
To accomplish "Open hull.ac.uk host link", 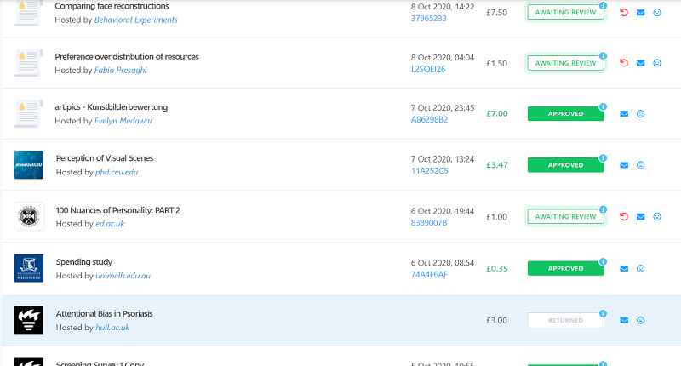I will [x=112, y=328].
